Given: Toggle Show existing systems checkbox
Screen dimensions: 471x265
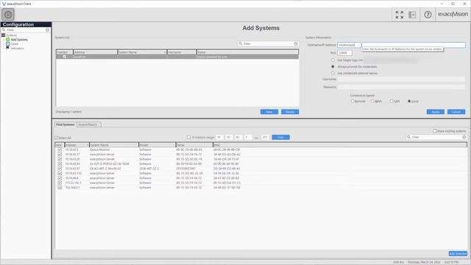Looking at the screenshot, I should coord(434,131).
